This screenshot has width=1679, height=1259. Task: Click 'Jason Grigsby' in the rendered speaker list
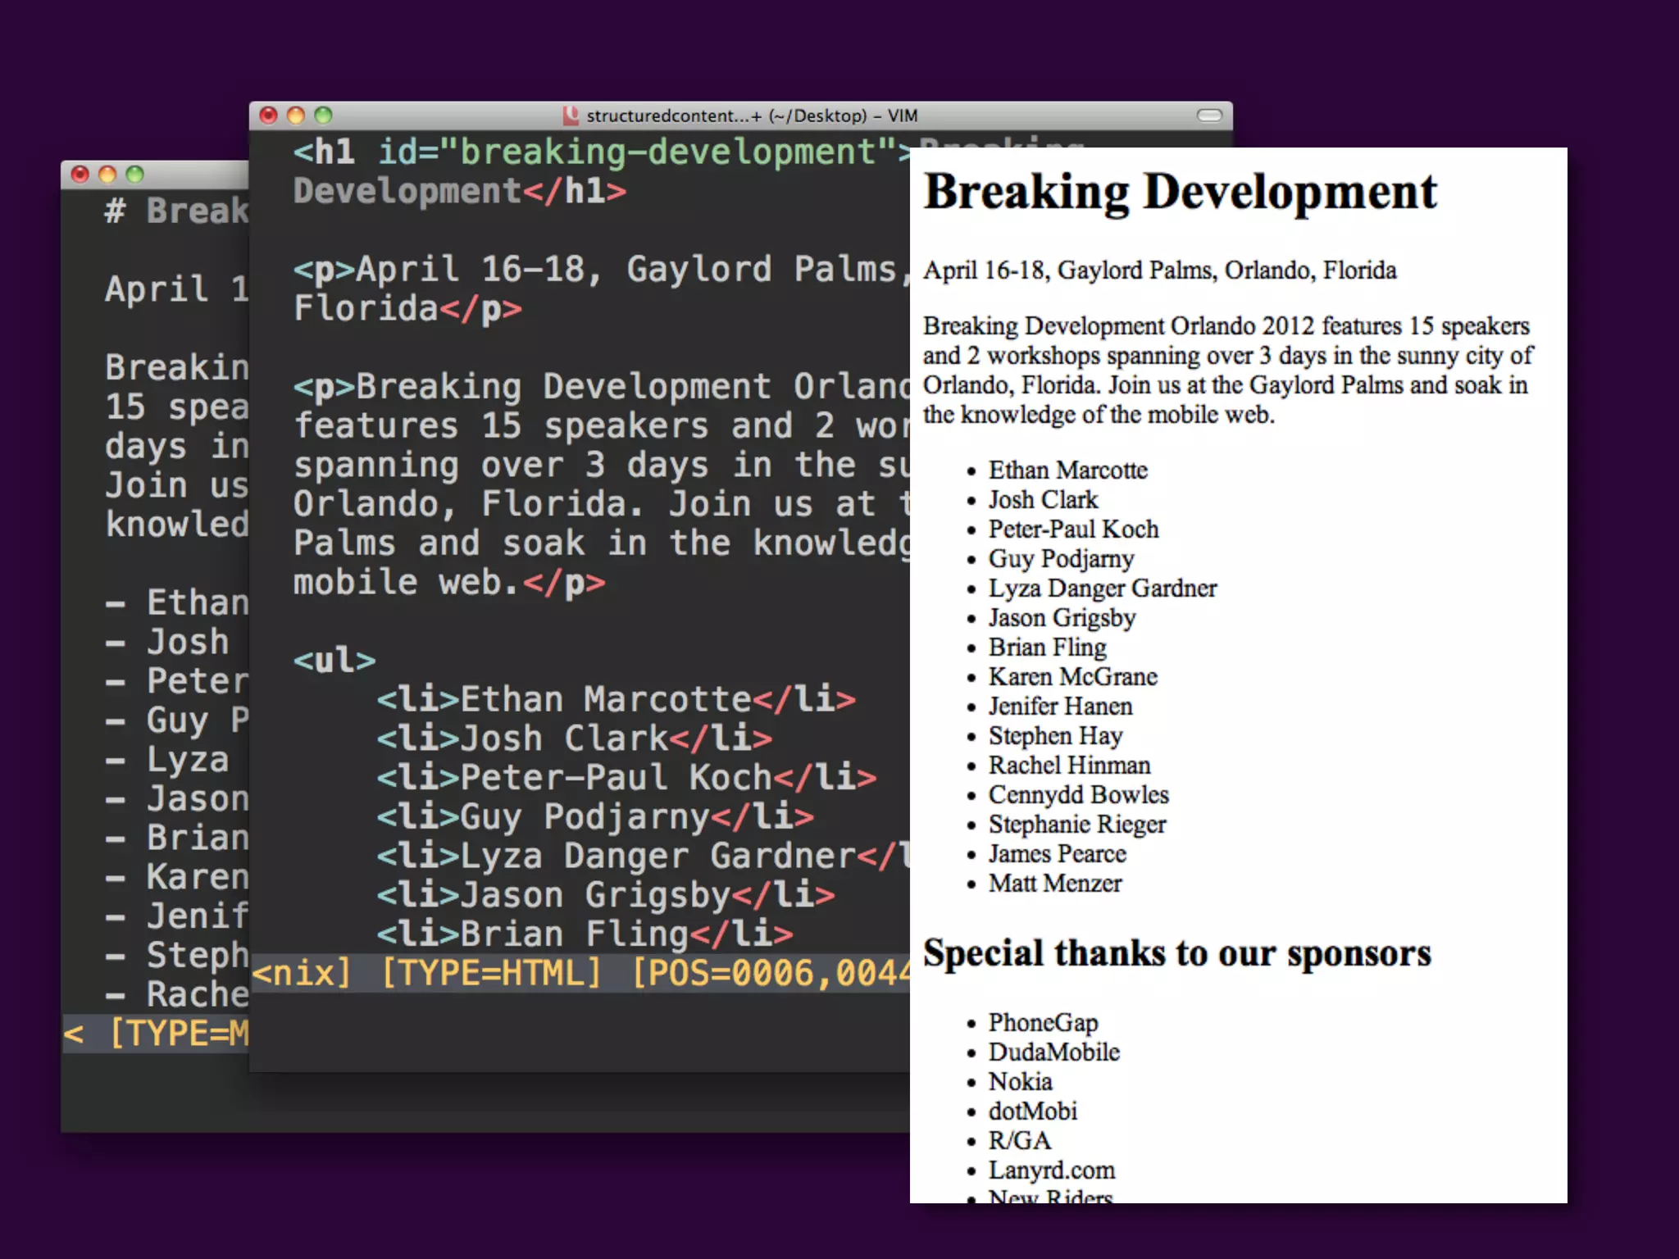(x=1062, y=619)
